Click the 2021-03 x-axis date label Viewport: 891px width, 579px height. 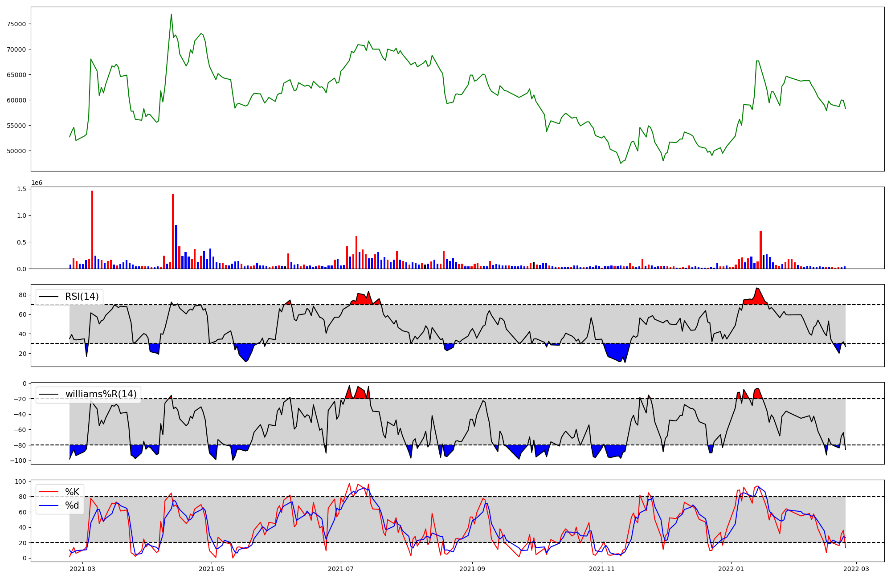click(x=82, y=569)
